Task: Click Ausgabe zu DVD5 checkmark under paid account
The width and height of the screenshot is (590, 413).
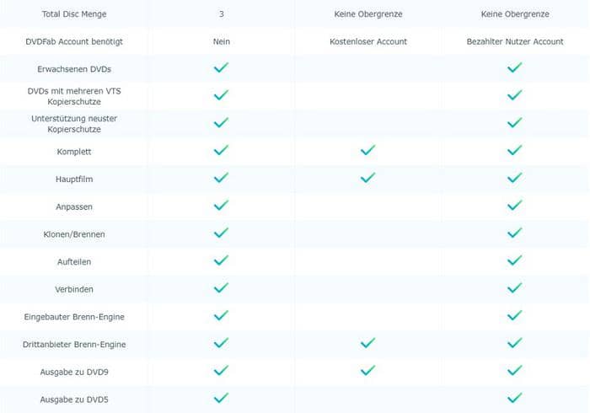Action: 515,398
